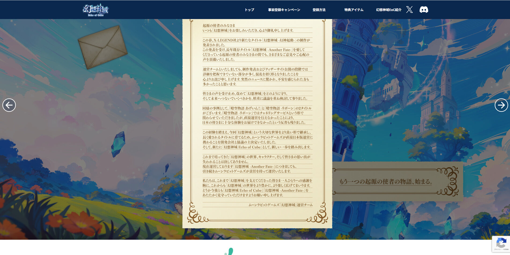
Task: Click the reCAPTCHA badge in the corner
Action: click(x=501, y=243)
